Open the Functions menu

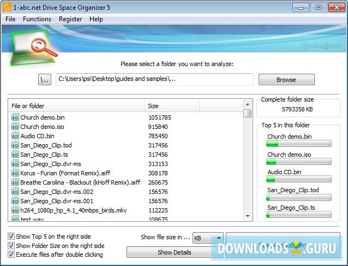pos(37,19)
